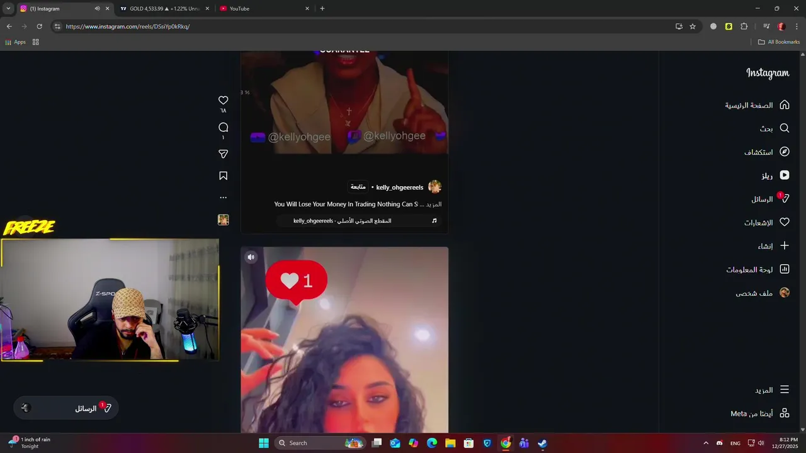The width and height of the screenshot is (806, 453).
Task: Open File Explorer from taskbar
Action: pos(450,443)
